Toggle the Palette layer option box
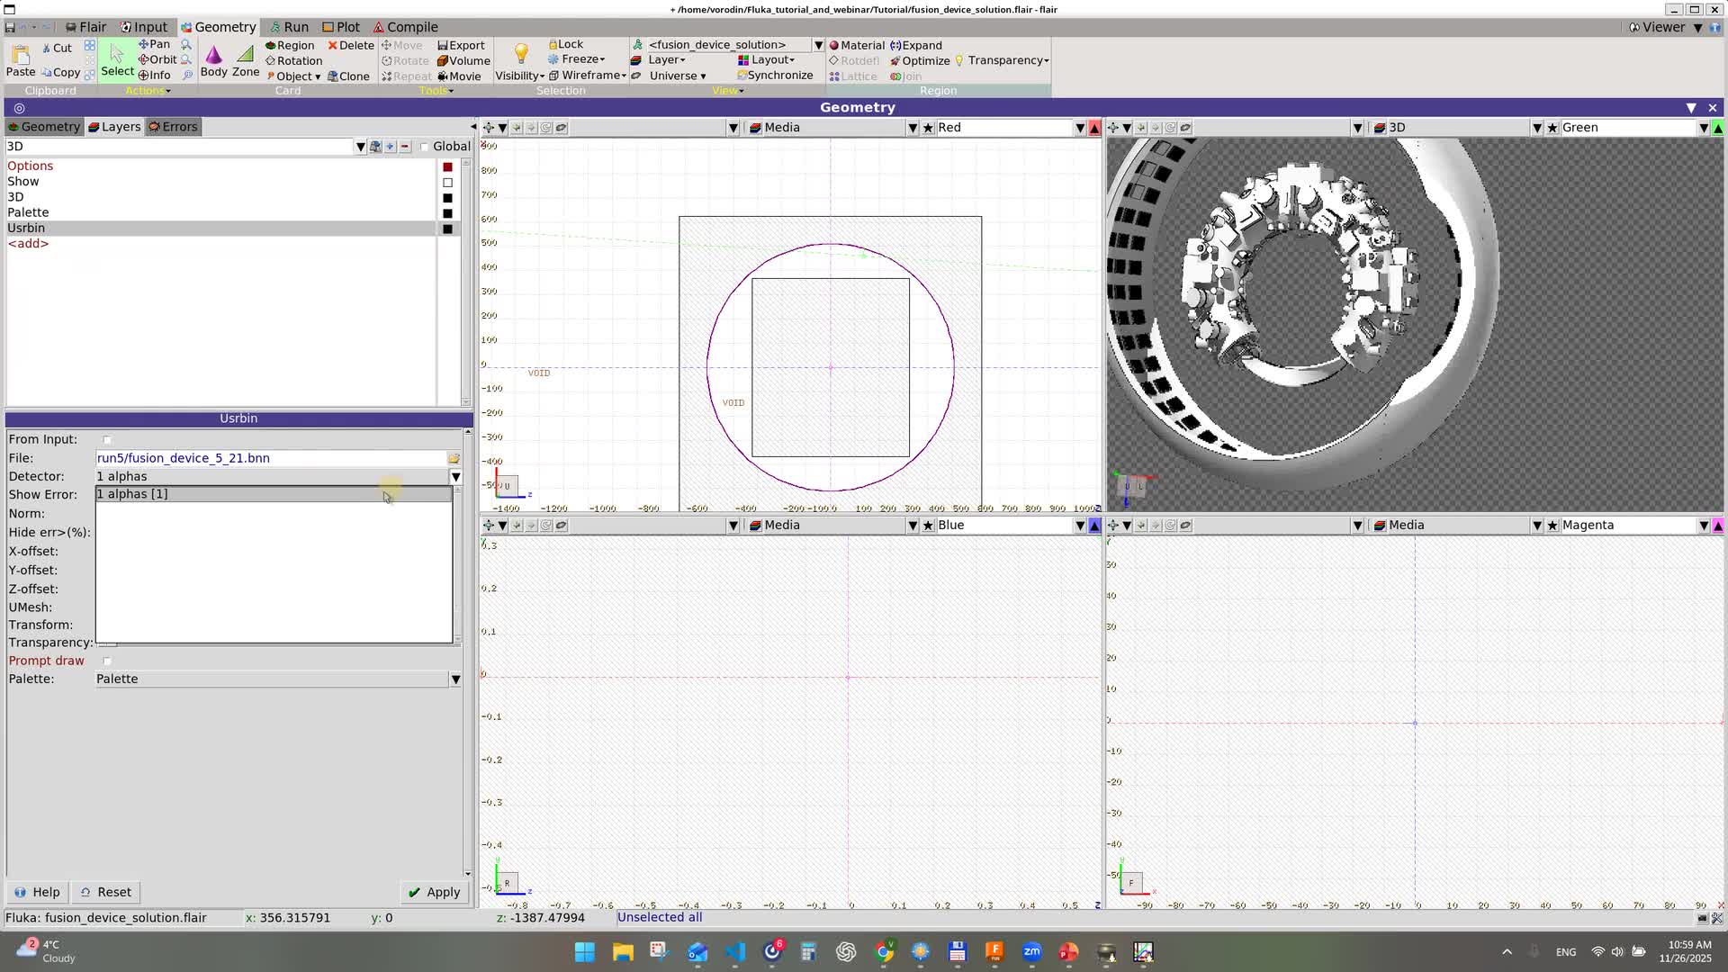The height and width of the screenshot is (972, 1728). [x=447, y=213]
